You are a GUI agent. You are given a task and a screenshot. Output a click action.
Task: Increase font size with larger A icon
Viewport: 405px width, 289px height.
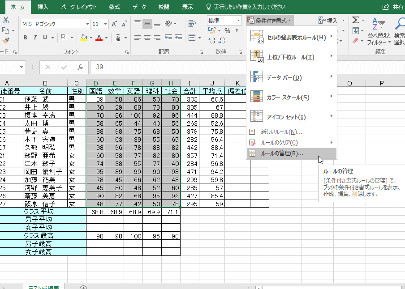(114, 24)
